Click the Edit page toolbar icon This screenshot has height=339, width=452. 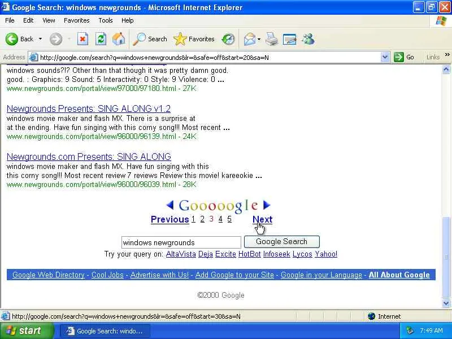[290, 39]
